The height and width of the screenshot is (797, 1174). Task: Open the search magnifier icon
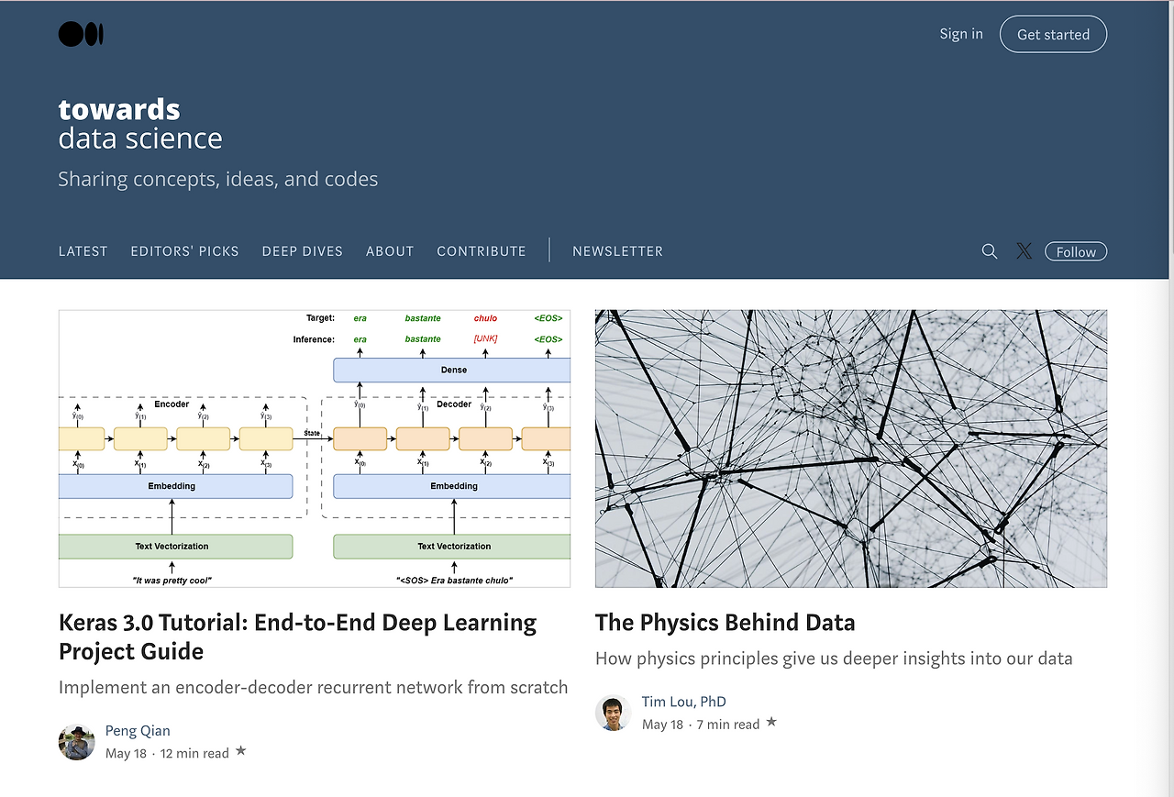(990, 251)
